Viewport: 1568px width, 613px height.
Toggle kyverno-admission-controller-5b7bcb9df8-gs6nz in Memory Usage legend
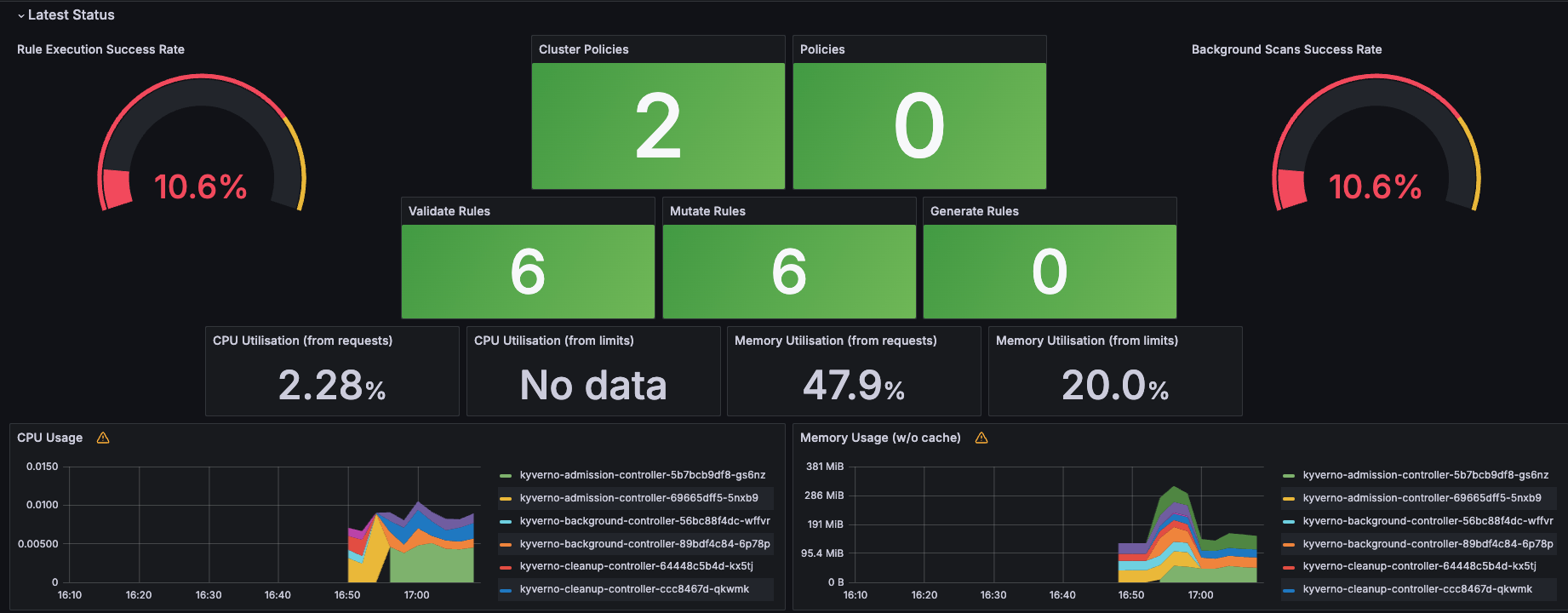[1426, 475]
